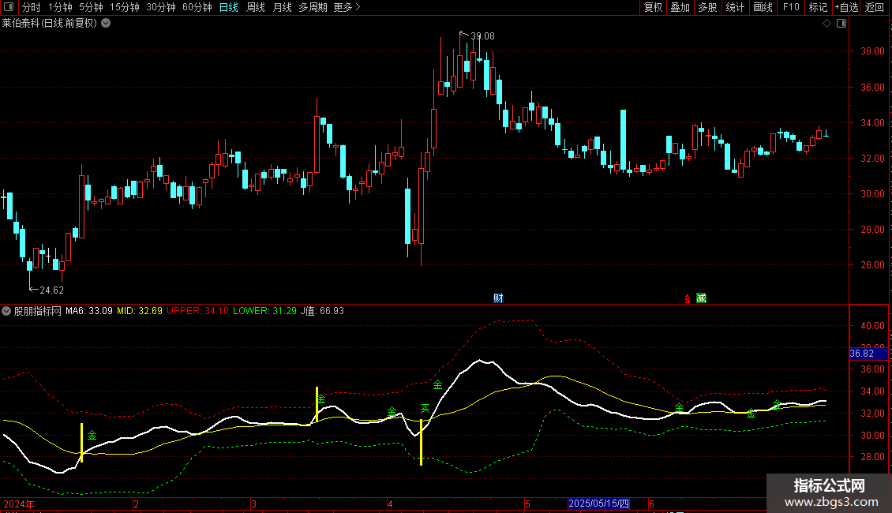Click the 标记 mark button

coord(818,7)
